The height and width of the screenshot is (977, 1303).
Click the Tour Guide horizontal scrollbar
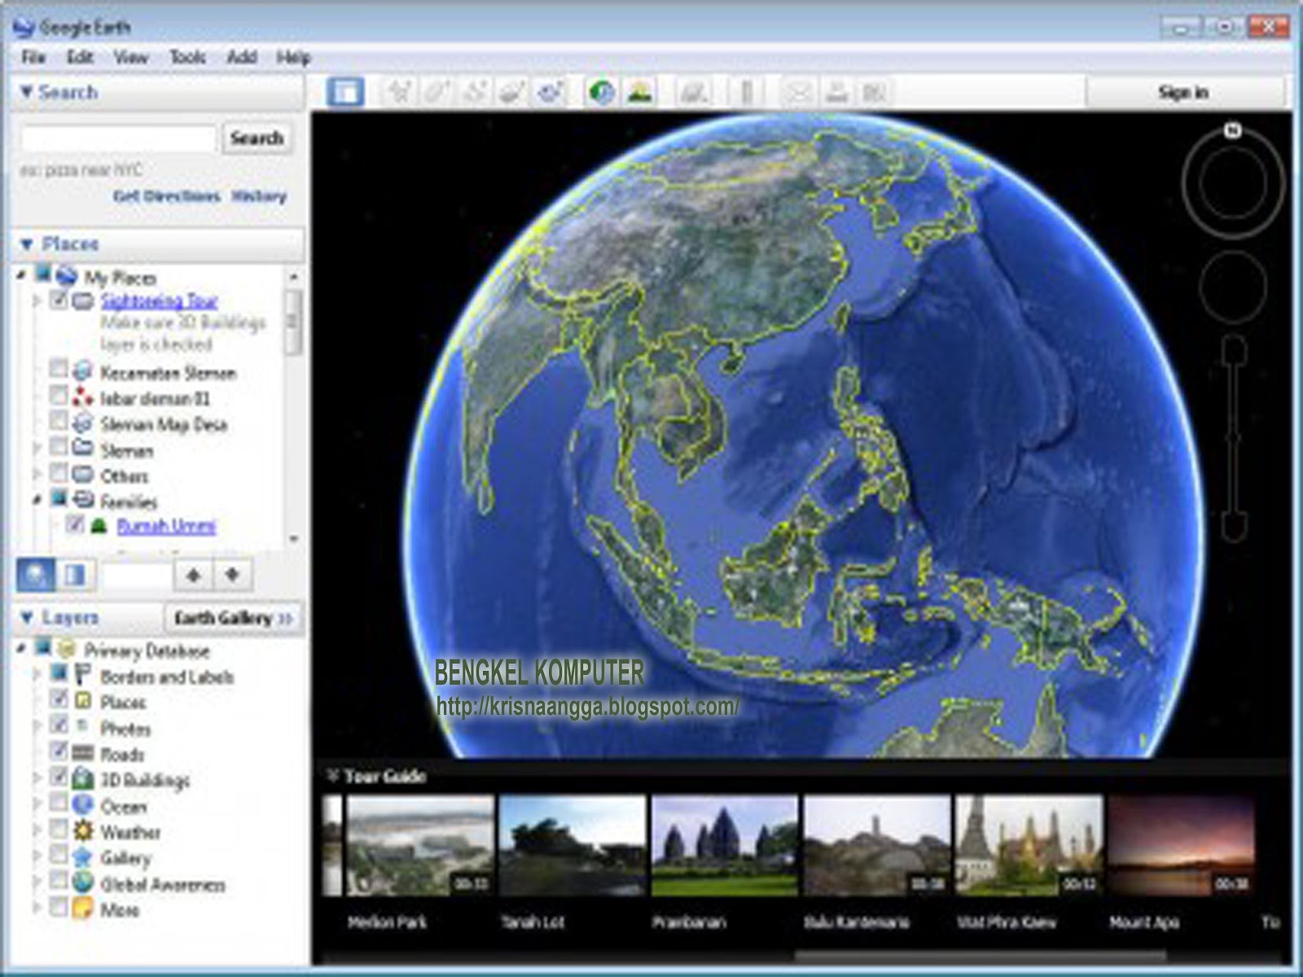click(981, 956)
